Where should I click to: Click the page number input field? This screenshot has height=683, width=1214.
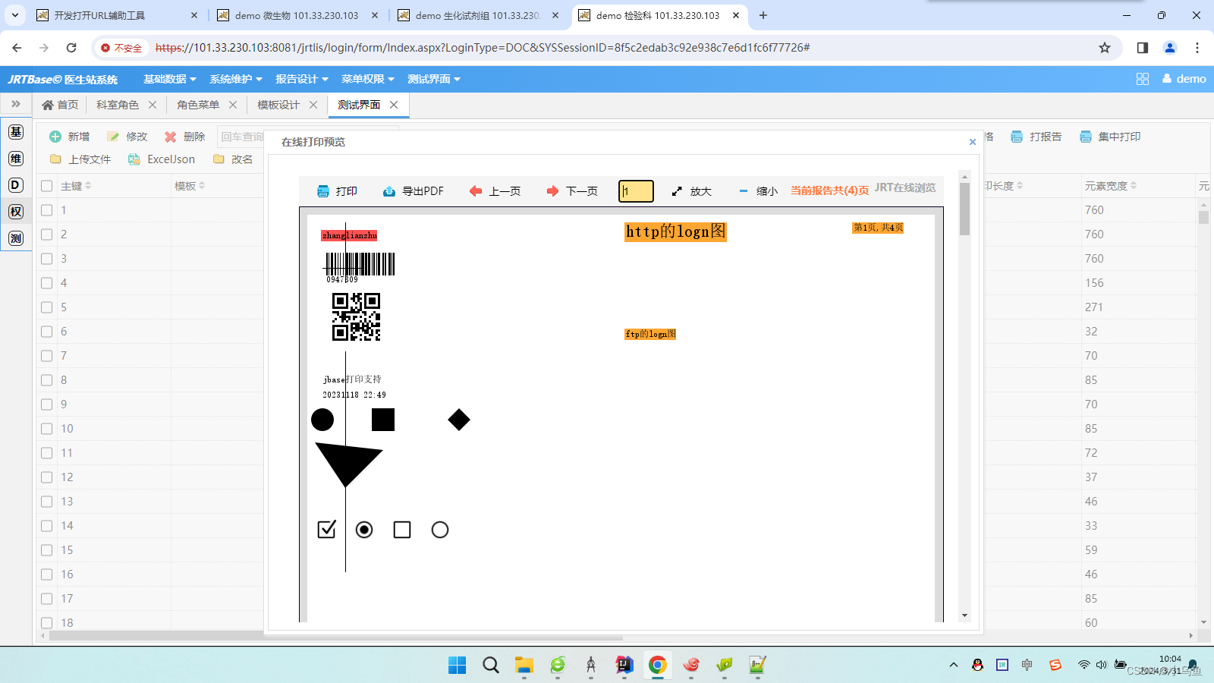click(x=636, y=191)
